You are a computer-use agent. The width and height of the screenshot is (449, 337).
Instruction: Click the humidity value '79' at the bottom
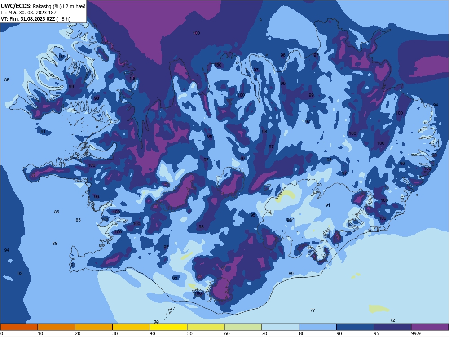pos(156,322)
